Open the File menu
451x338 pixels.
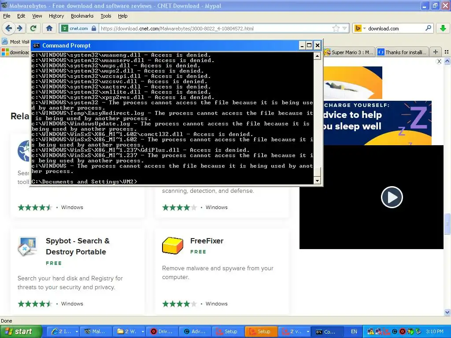click(x=7, y=16)
